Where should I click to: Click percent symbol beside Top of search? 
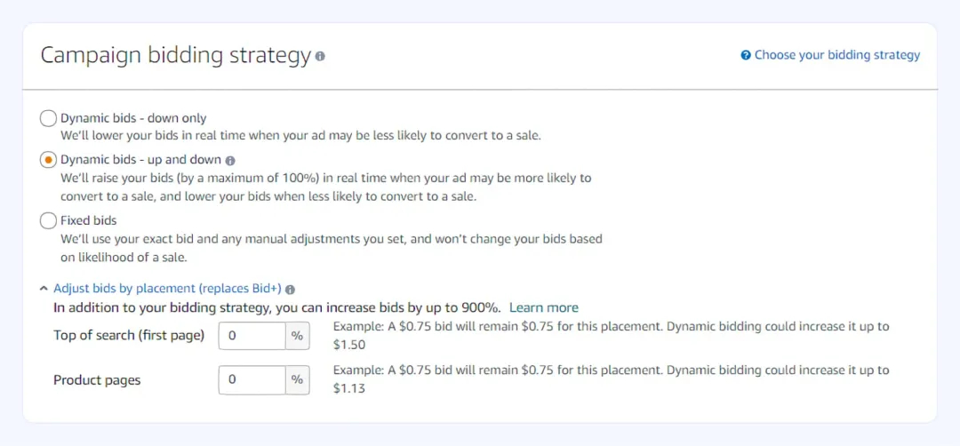(298, 336)
